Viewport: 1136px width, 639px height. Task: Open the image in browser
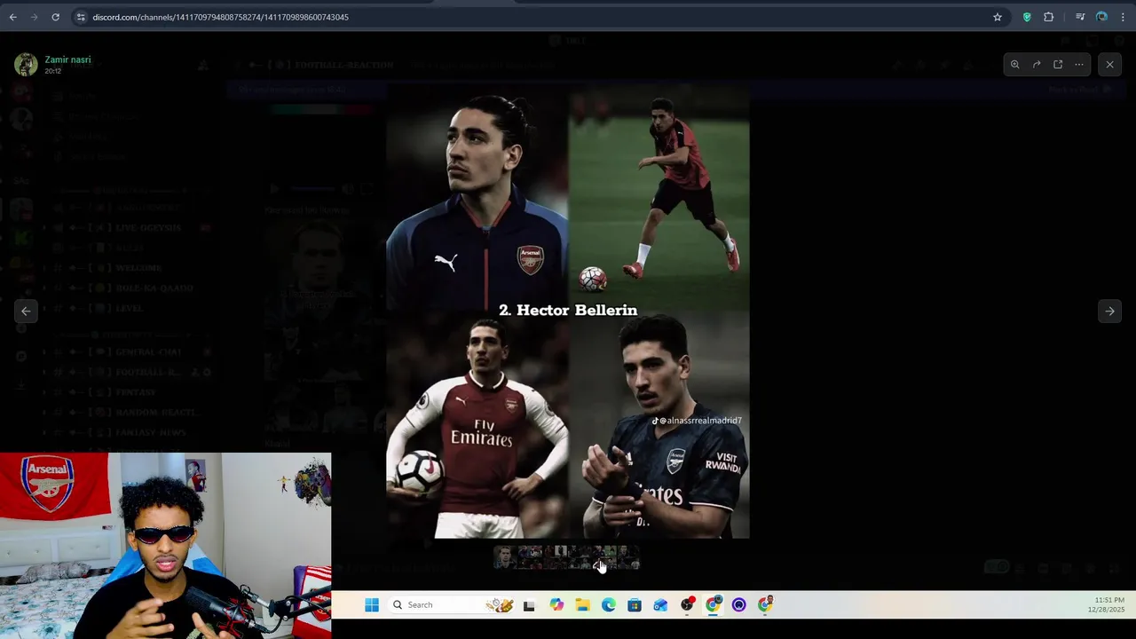(x=1058, y=64)
